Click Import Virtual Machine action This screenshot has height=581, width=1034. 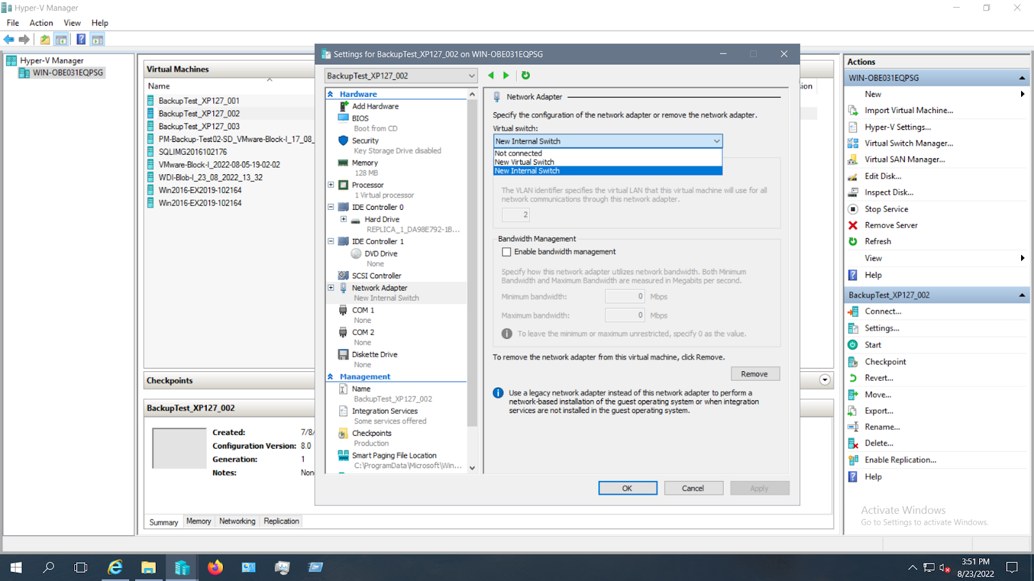[909, 110]
